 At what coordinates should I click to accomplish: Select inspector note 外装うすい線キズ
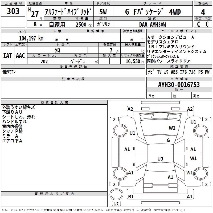(18, 107)
